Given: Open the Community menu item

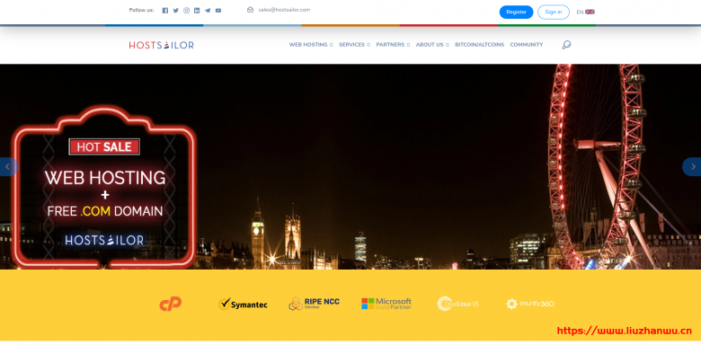Looking at the screenshot, I should (526, 45).
